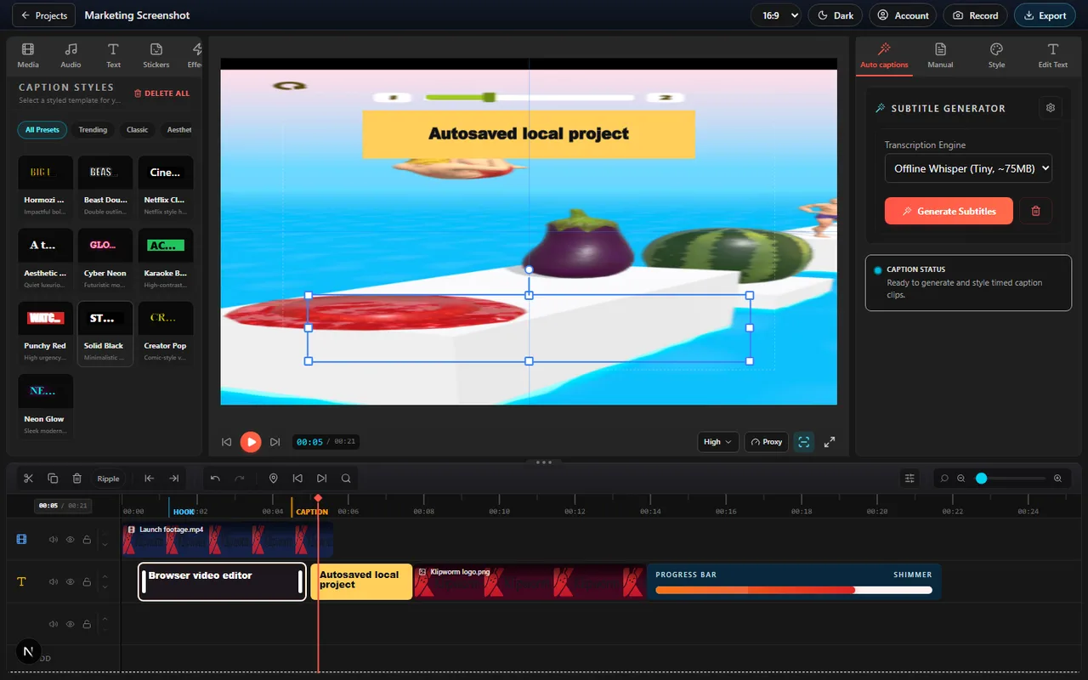Open the Transcription Engine dropdown
This screenshot has width=1088, height=680.
(x=968, y=168)
